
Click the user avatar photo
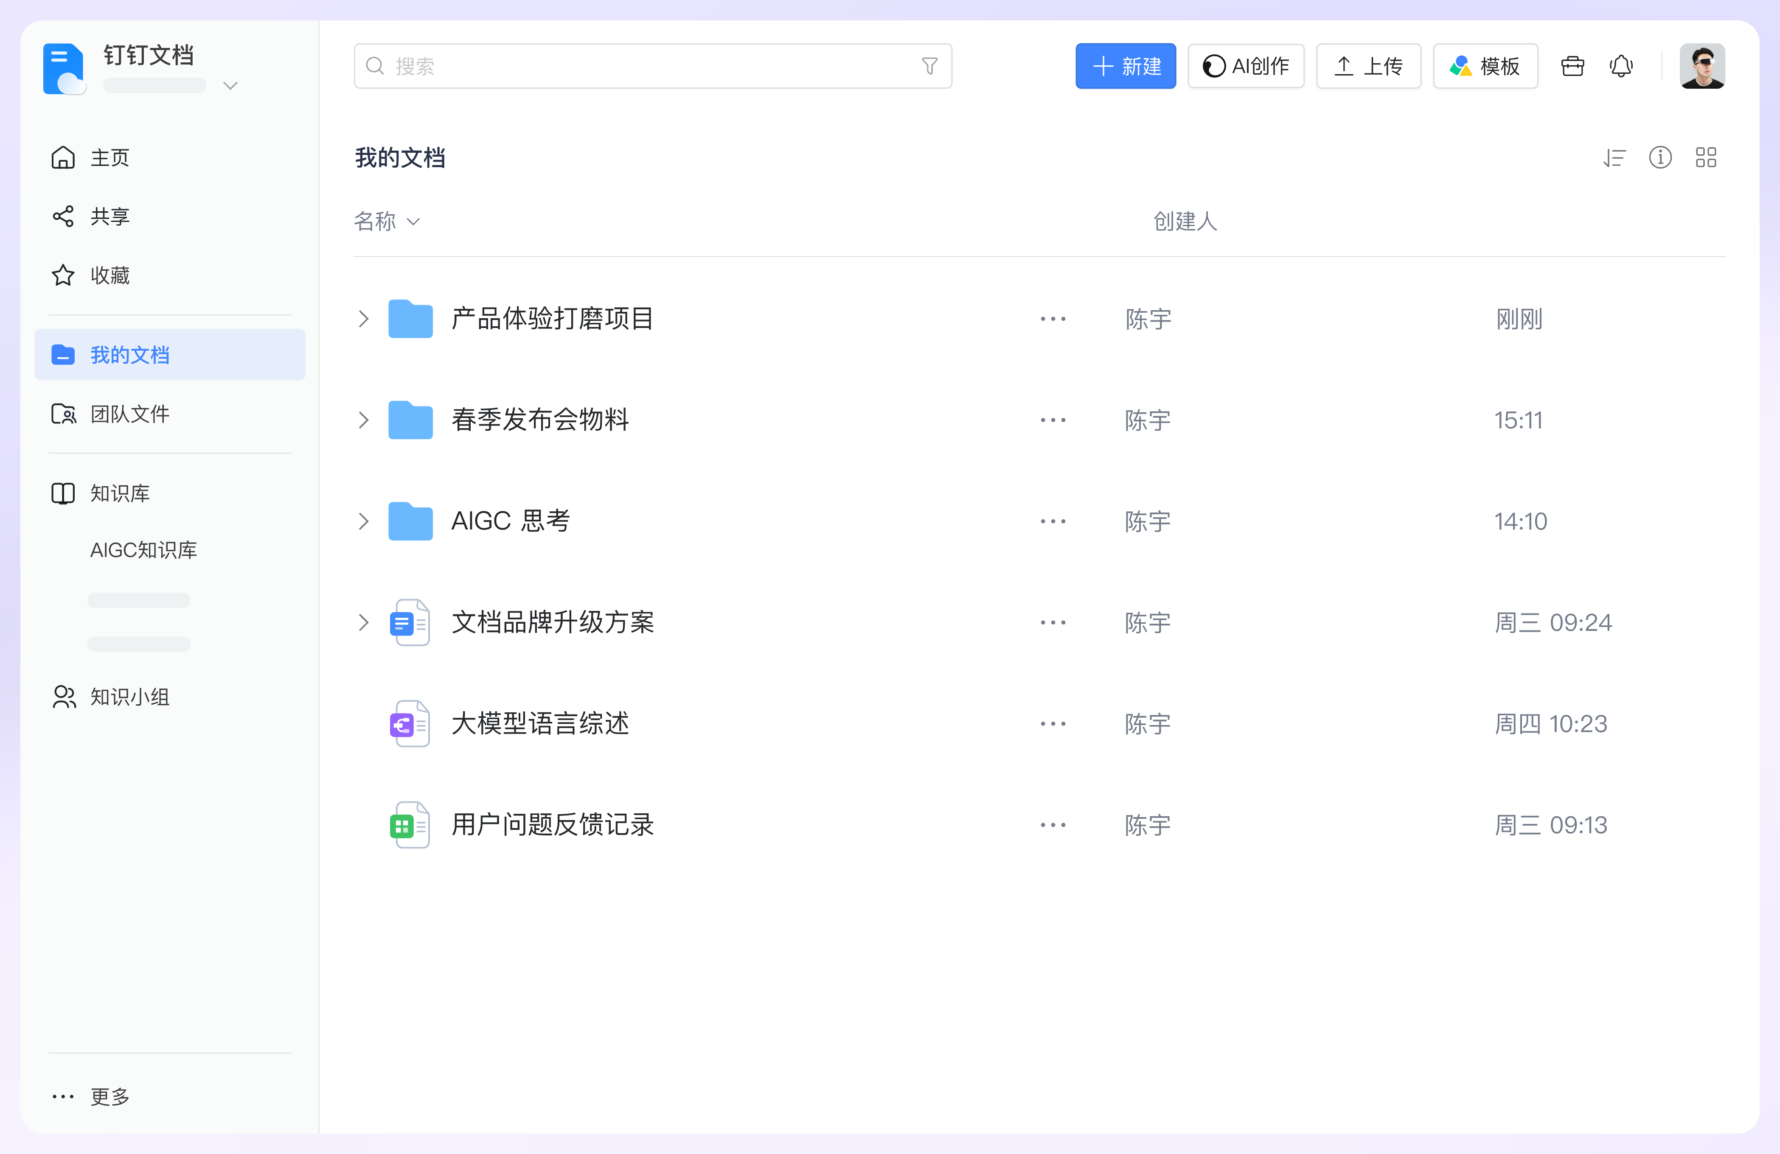coord(1701,67)
